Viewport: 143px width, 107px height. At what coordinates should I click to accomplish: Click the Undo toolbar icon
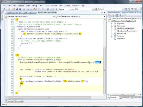pyautogui.click(x=39, y=9)
